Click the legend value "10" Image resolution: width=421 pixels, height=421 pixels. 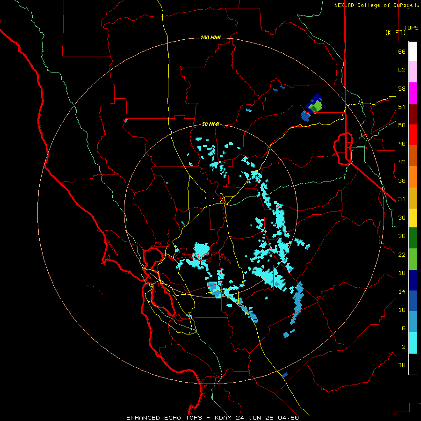click(402, 310)
